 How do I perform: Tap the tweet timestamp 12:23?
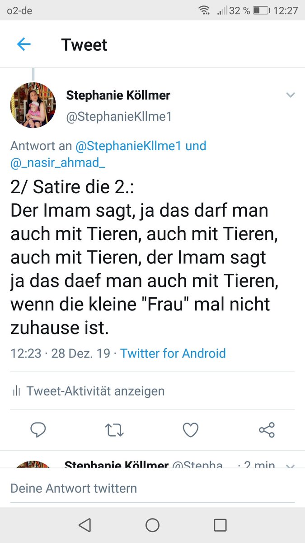point(25,353)
